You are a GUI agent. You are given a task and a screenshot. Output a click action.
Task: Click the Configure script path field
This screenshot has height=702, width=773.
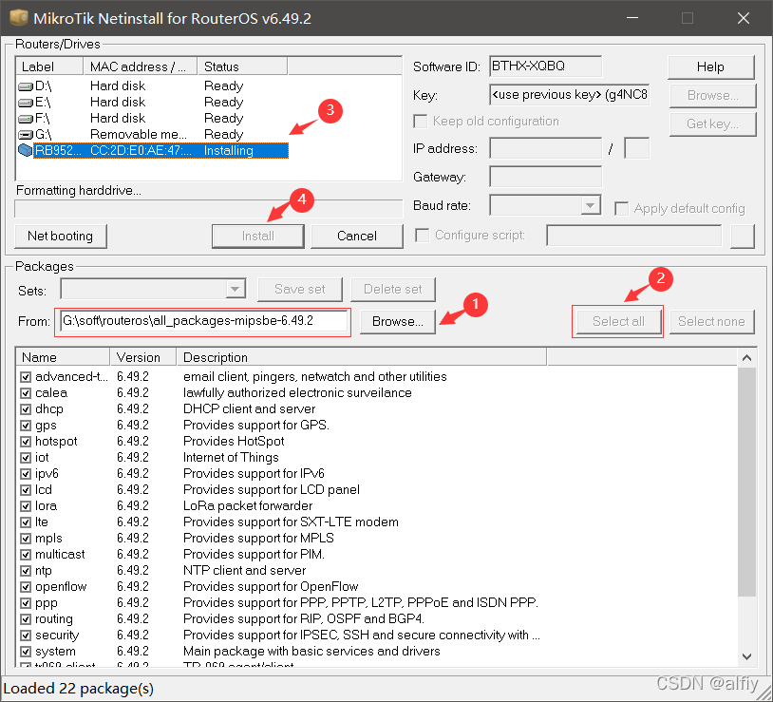[x=634, y=236]
